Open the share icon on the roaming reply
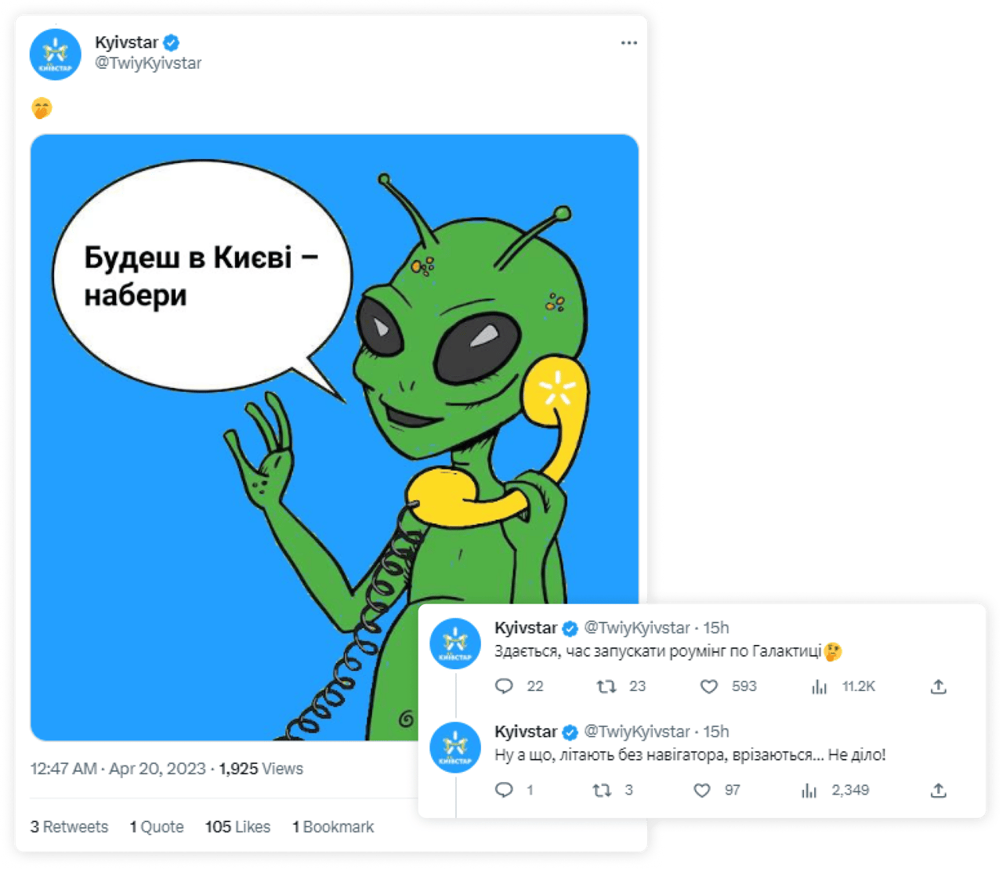The image size is (1003, 869). pyautogui.click(x=938, y=686)
